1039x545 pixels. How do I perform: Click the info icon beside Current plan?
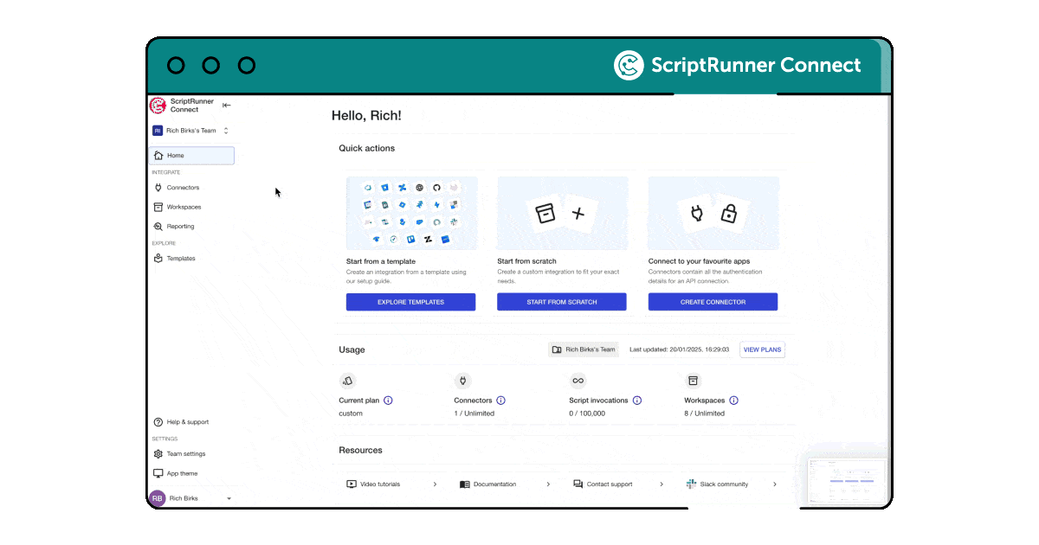point(388,401)
